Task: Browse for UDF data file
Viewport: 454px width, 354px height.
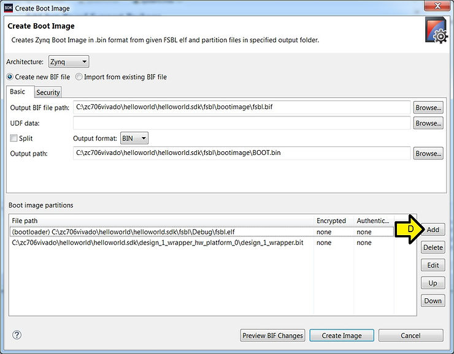Action: click(x=428, y=123)
